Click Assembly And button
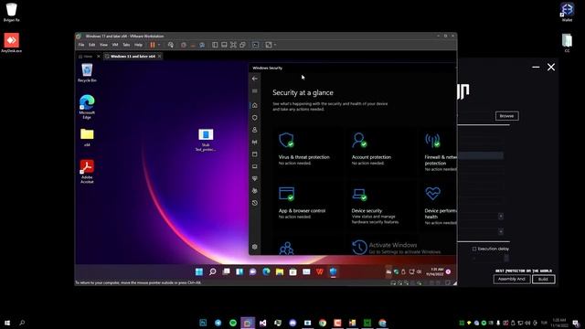Viewport: 585px width, 329px height. [x=512, y=279]
